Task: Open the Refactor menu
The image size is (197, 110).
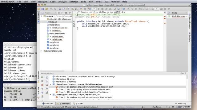Action: point(74,2)
